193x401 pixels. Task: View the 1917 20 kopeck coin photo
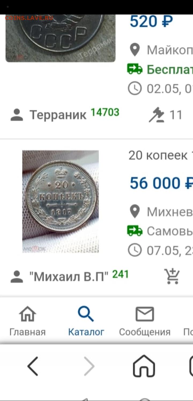pyautogui.click(x=60, y=201)
